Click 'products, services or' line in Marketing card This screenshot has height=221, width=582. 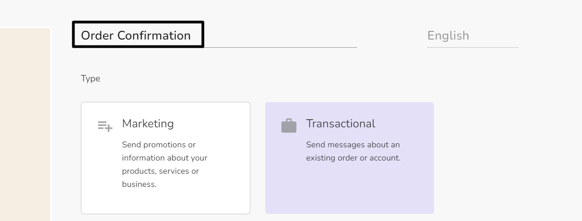[160, 171]
